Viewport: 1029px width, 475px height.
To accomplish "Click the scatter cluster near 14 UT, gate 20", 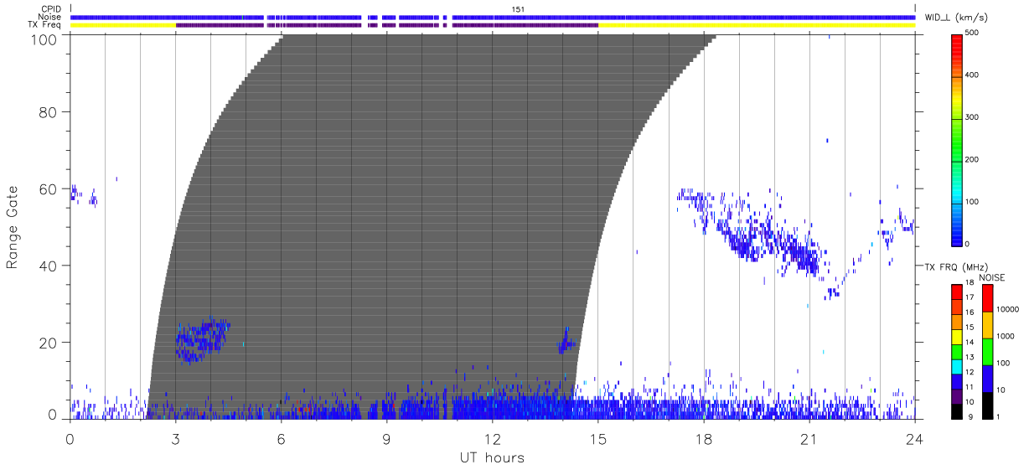I will click(567, 342).
